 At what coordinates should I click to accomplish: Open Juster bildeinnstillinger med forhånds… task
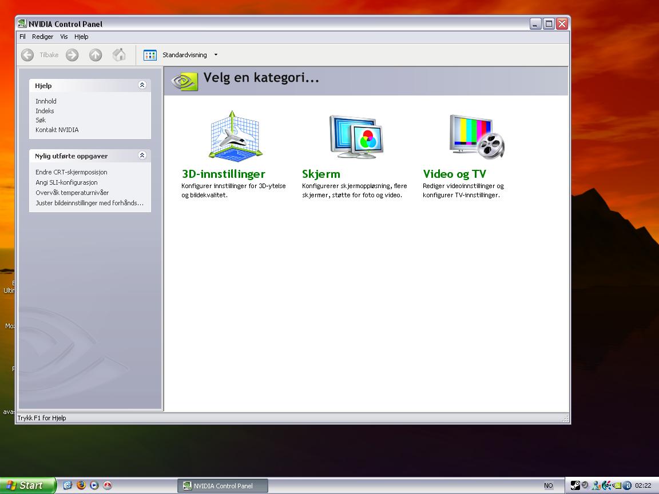(89, 203)
